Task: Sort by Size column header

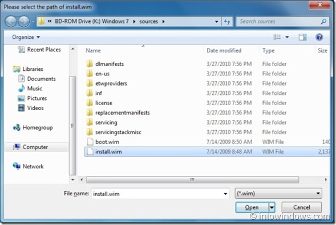Action: [x=322, y=50]
